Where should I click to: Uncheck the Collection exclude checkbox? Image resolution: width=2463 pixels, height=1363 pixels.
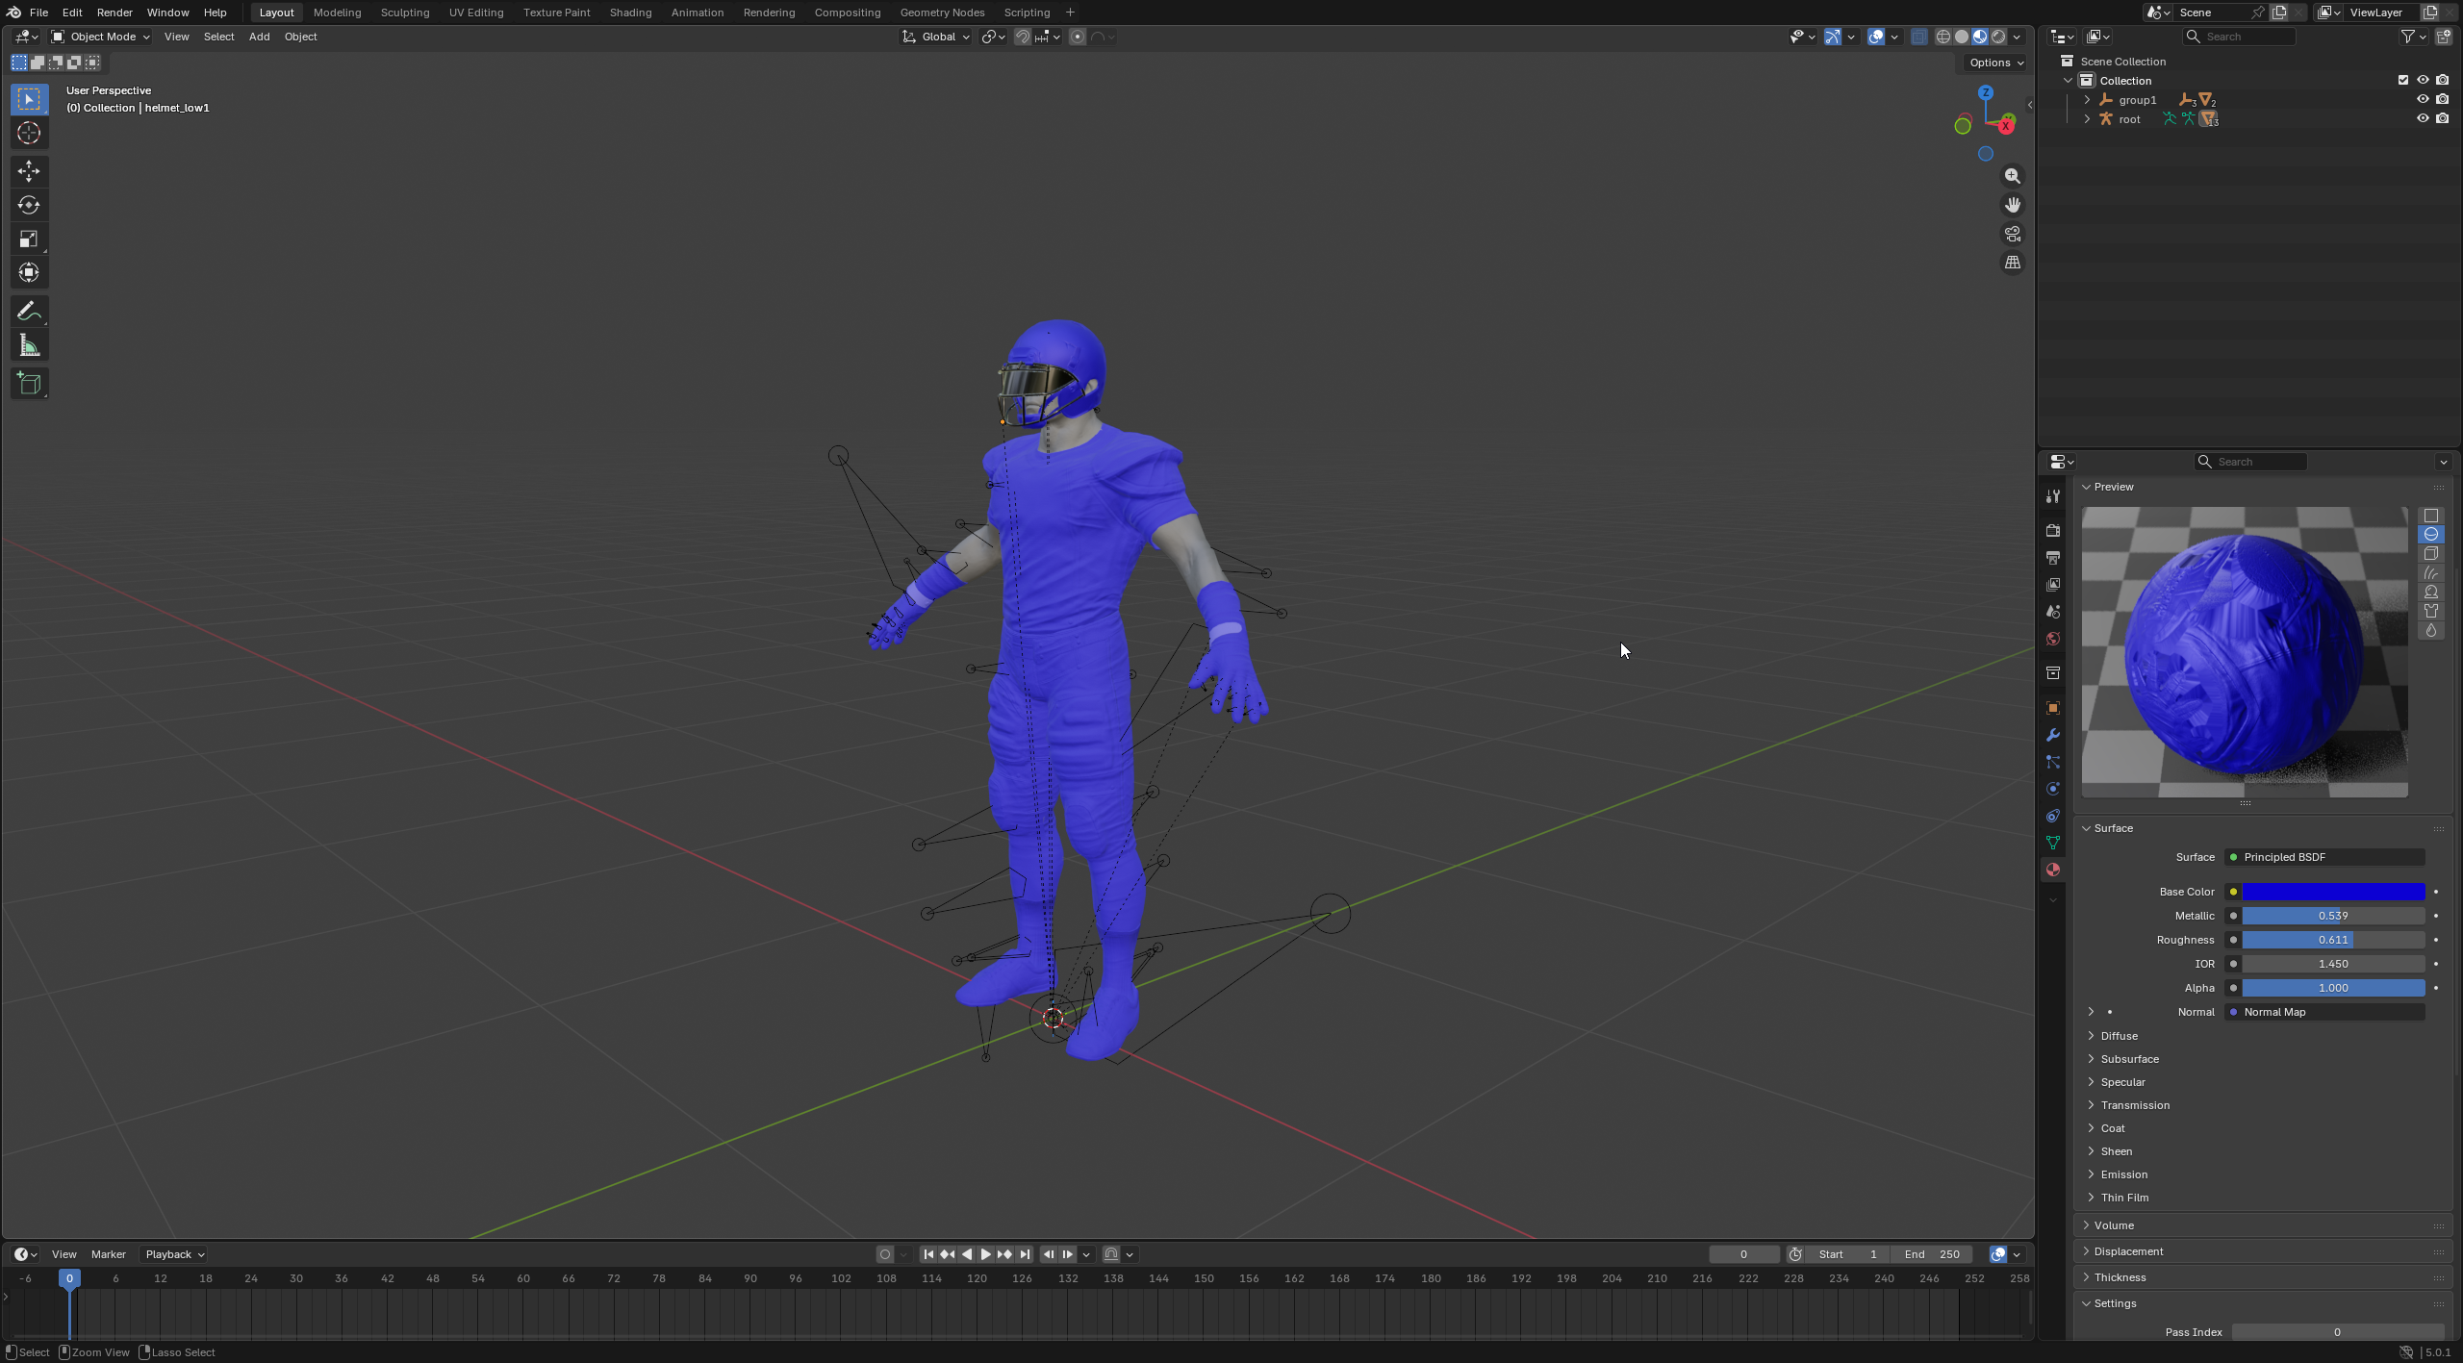click(2402, 81)
